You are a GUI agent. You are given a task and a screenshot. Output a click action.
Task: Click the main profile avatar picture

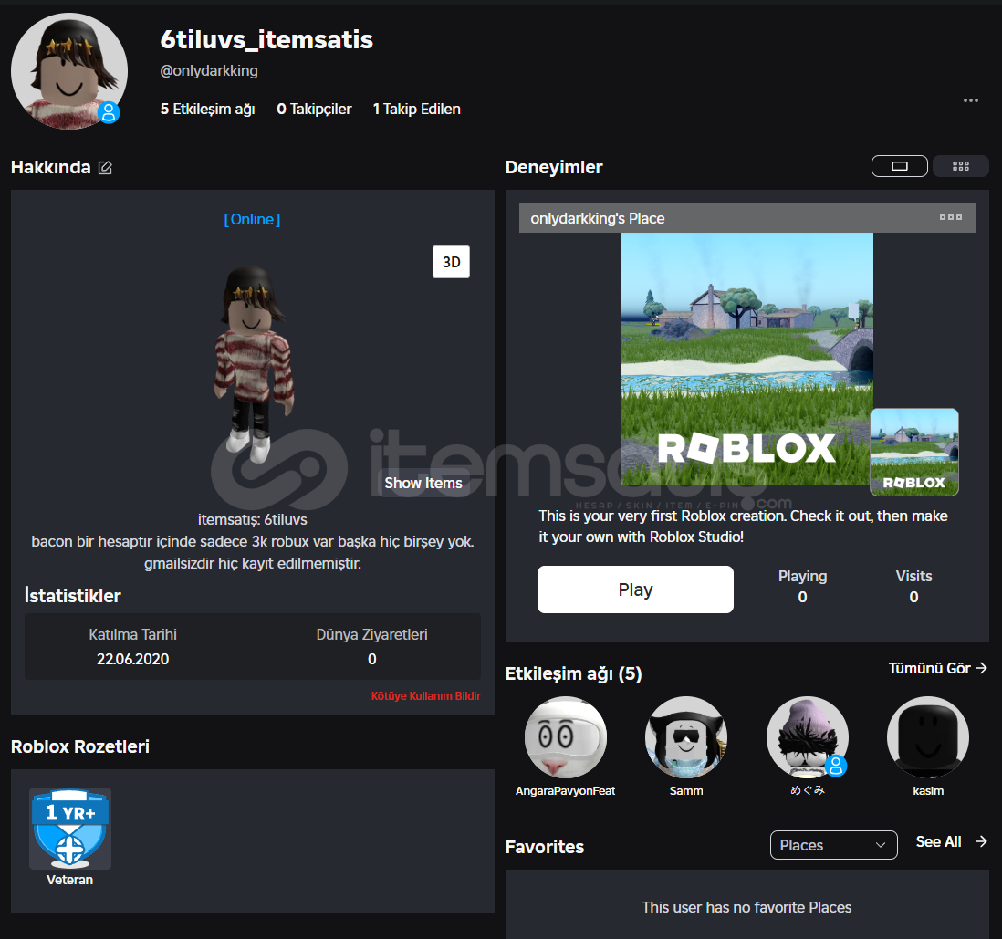69,71
